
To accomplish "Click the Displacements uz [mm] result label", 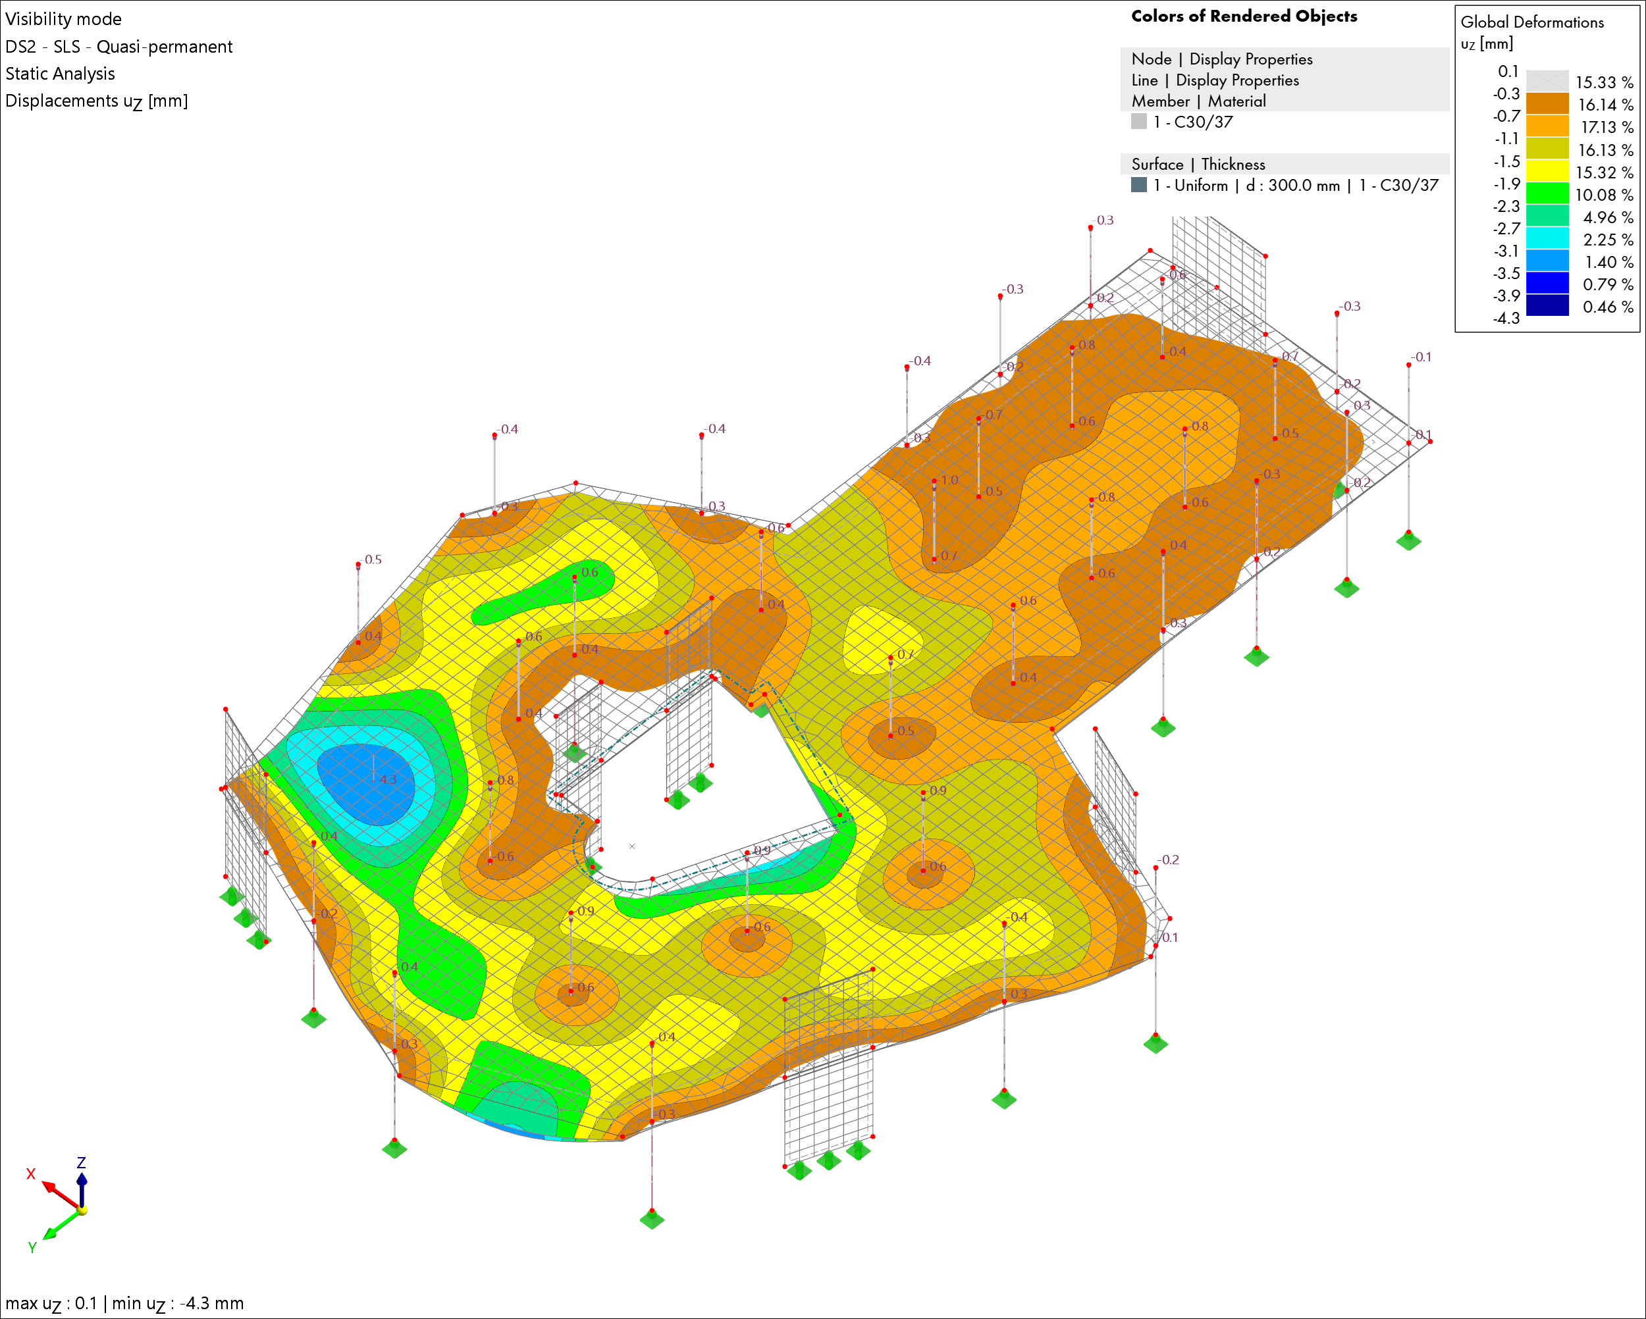I will (96, 100).
